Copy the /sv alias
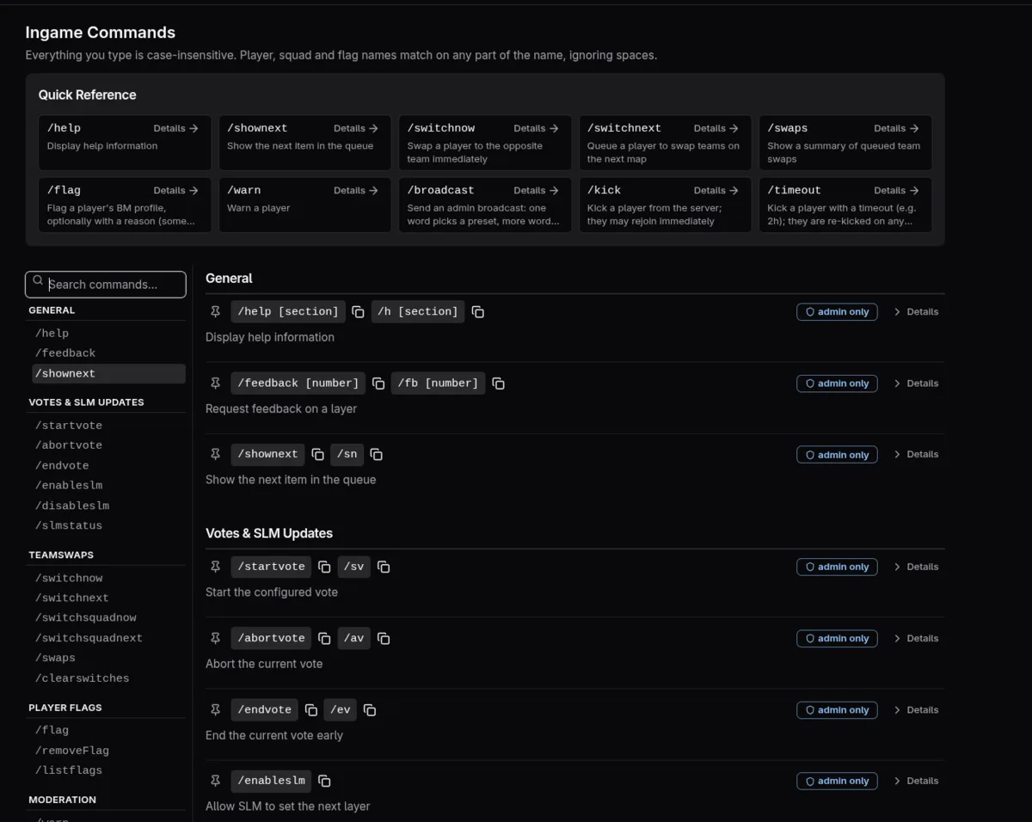 pyautogui.click(x=384, y=567)
